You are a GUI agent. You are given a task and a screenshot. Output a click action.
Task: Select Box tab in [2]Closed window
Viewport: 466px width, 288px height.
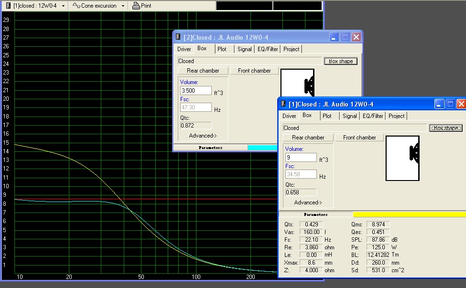click(x=202, y=48)
